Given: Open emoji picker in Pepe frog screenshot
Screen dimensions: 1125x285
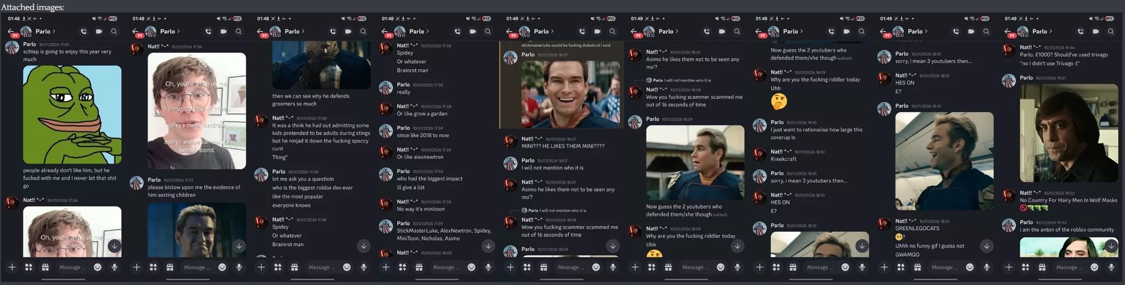Looking at the screenshot, I should click(x=98, y=267).
